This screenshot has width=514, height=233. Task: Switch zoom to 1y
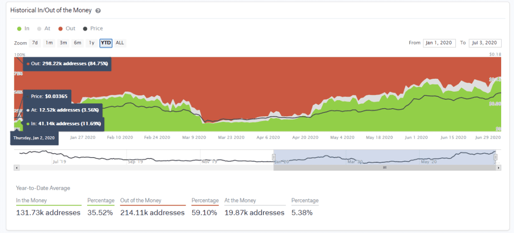click(x=91, y=43)
